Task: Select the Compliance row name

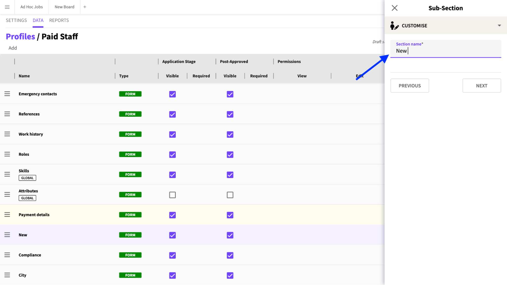Action: click(x=30, y=255)
